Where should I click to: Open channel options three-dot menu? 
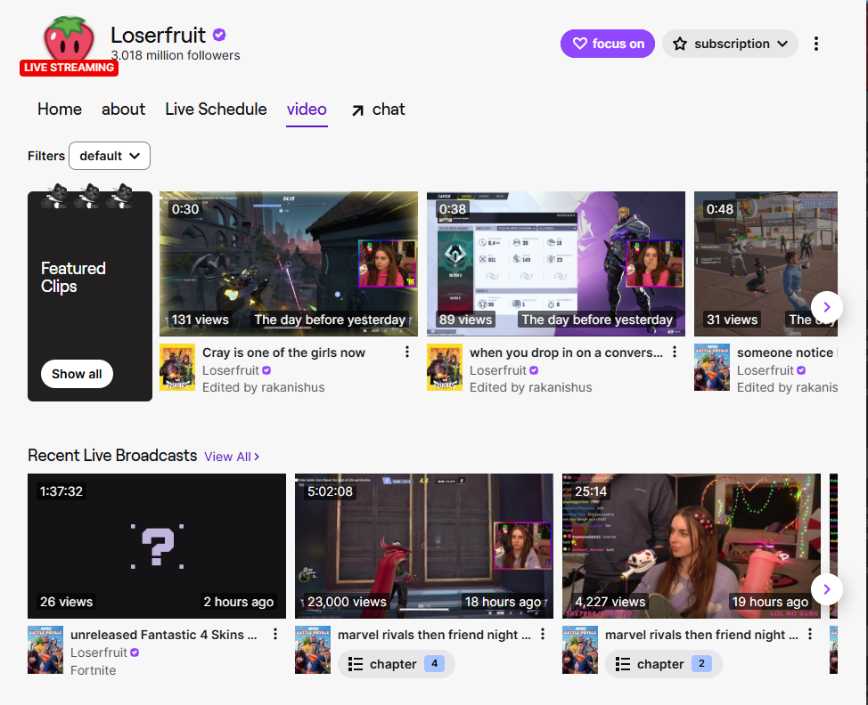816,44
